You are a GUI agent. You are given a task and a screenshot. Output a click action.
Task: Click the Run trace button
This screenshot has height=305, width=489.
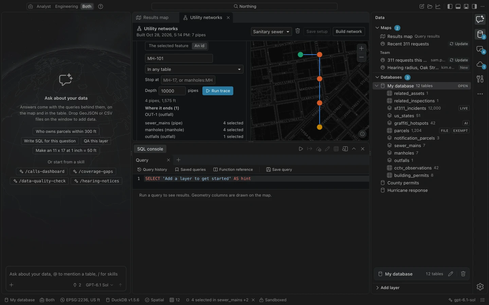click(x=218, y=91)
